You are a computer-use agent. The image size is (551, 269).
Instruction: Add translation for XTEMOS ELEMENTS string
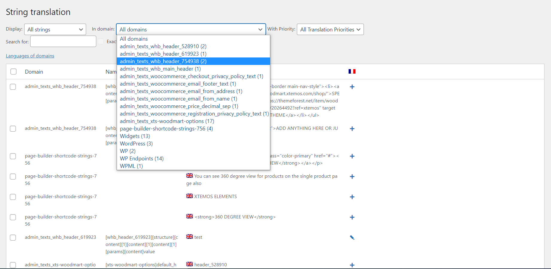coord(352,197)
